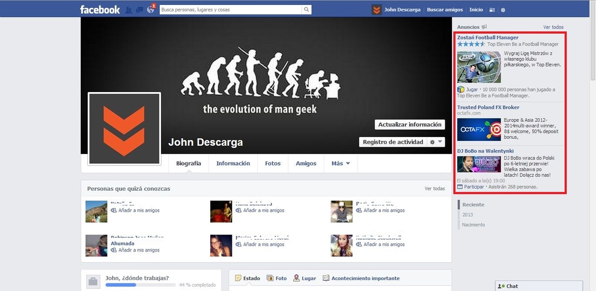596x291 pixels.
Task: Click John, ¿dónde trabajas? prompt
Action: click(137, 278)
